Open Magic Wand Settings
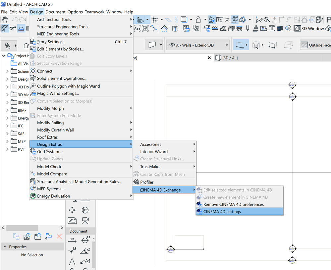The width and height of the screenshot is (331, 270). pyautogui.click(x=81, y=93)
